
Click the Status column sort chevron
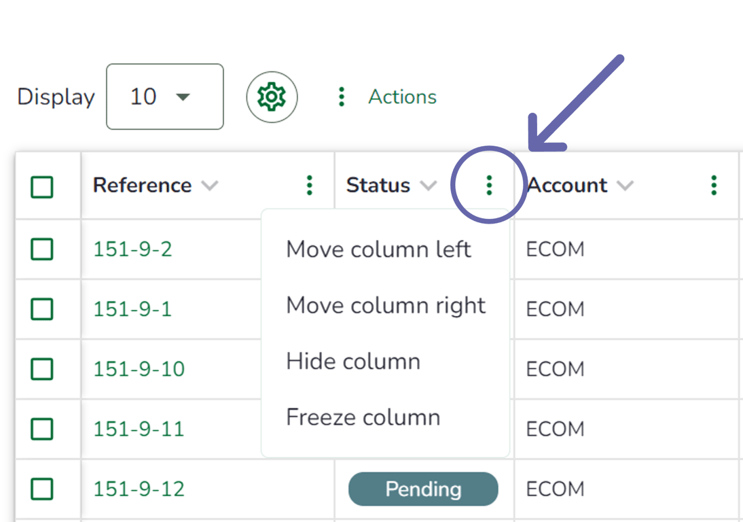point(428,186)
